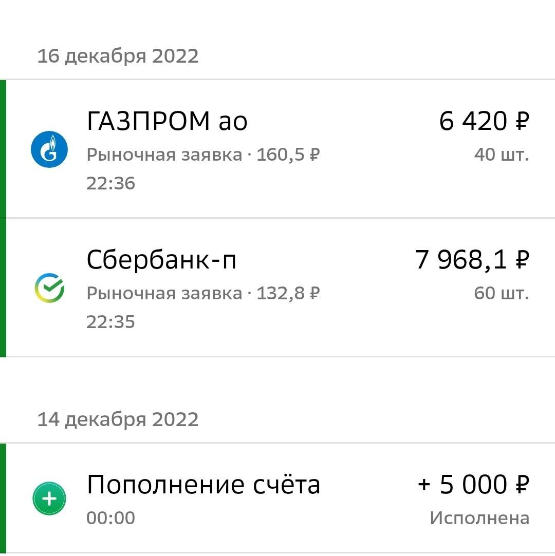
Task: Select the + 5 000 ₽ deposit amount
Action: point(473,485)
